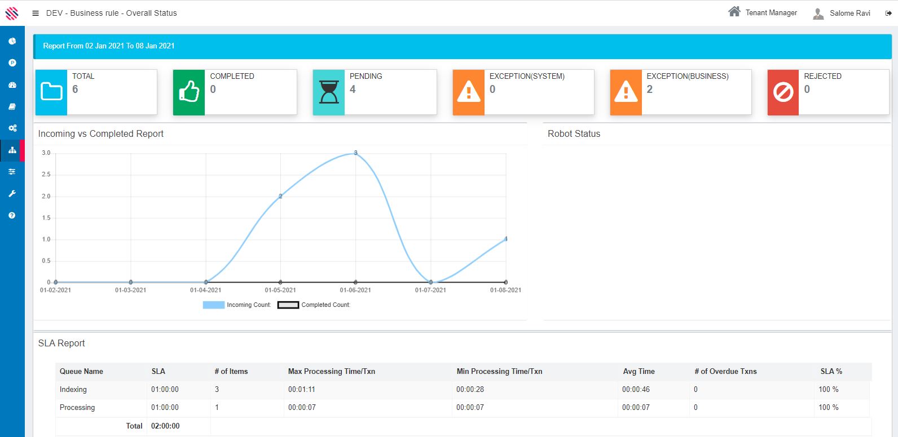Click the logout icon next to Salome Ravi

click(888, 13)
